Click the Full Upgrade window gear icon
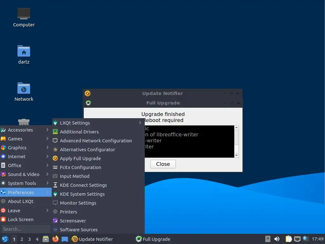 pyautogui.click(x=88, y=103)
